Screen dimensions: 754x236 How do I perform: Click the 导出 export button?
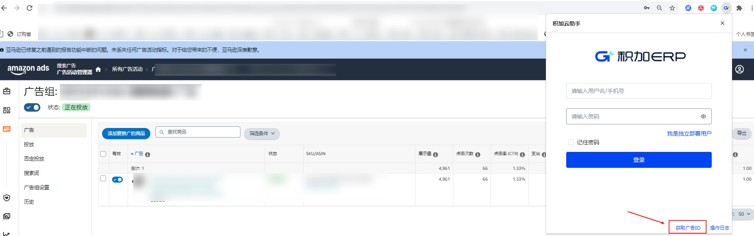click(742, 133)
